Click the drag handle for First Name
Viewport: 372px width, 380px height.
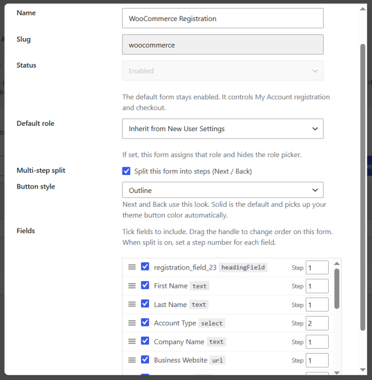point(132,286)
